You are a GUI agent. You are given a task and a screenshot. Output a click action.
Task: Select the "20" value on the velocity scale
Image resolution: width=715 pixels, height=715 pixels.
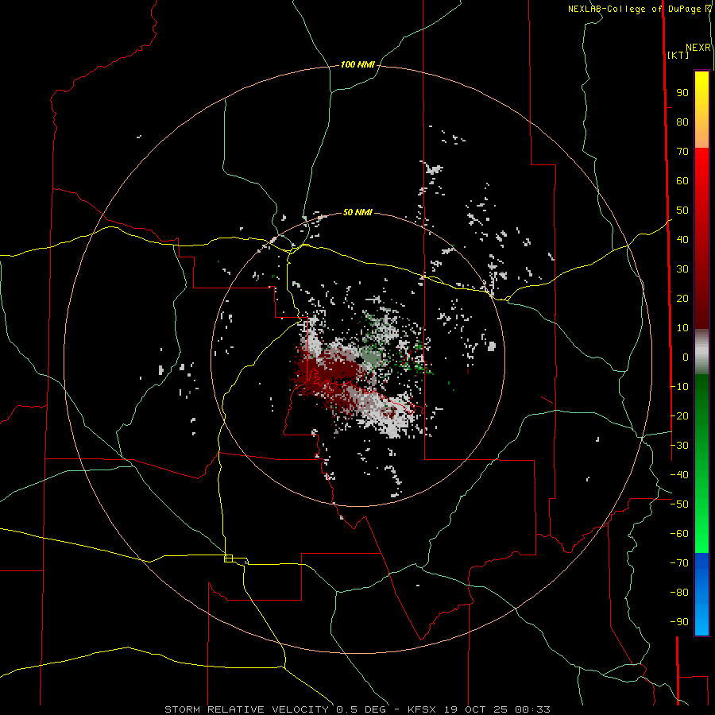tap(682, 299)
